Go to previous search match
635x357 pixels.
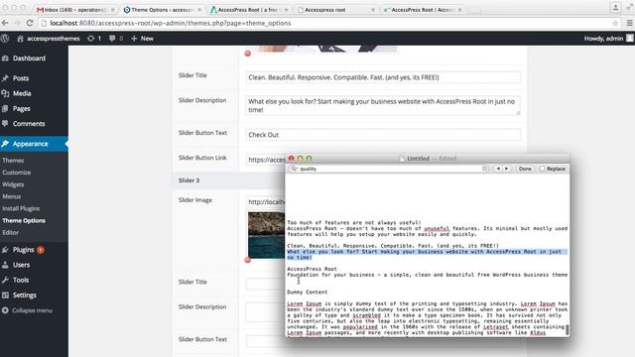pos(498,169)
